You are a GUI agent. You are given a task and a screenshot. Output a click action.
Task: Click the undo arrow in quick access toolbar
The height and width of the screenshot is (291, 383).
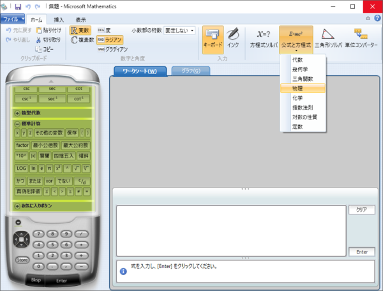[x=28, y=6]
